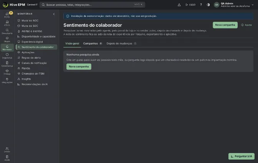Click the question mark help icon

201,5
